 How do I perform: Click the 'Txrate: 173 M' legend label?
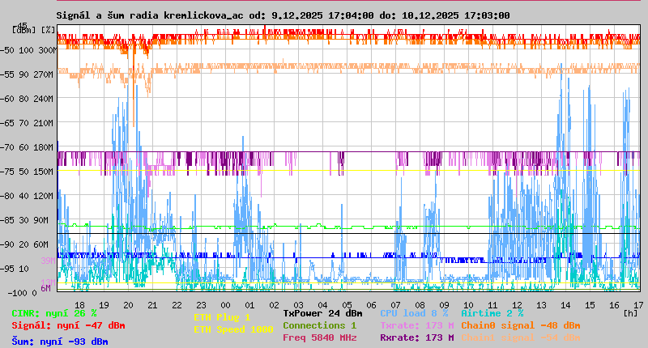coord(417,325)
